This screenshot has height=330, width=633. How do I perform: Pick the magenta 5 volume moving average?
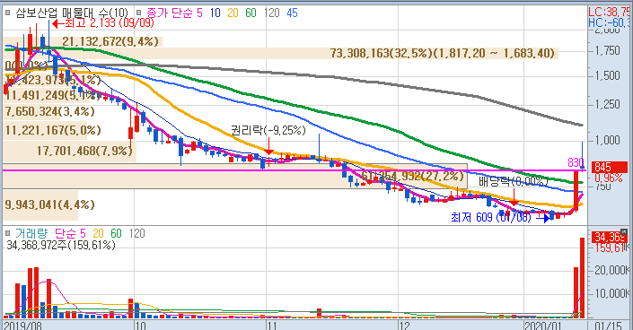pos(83,233)
